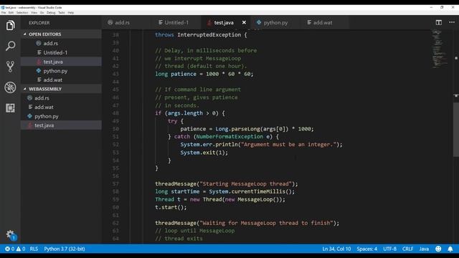459x258 pixels.
Task: Select Untitled-1 in Open Editors list
Action: coord(61,52)
